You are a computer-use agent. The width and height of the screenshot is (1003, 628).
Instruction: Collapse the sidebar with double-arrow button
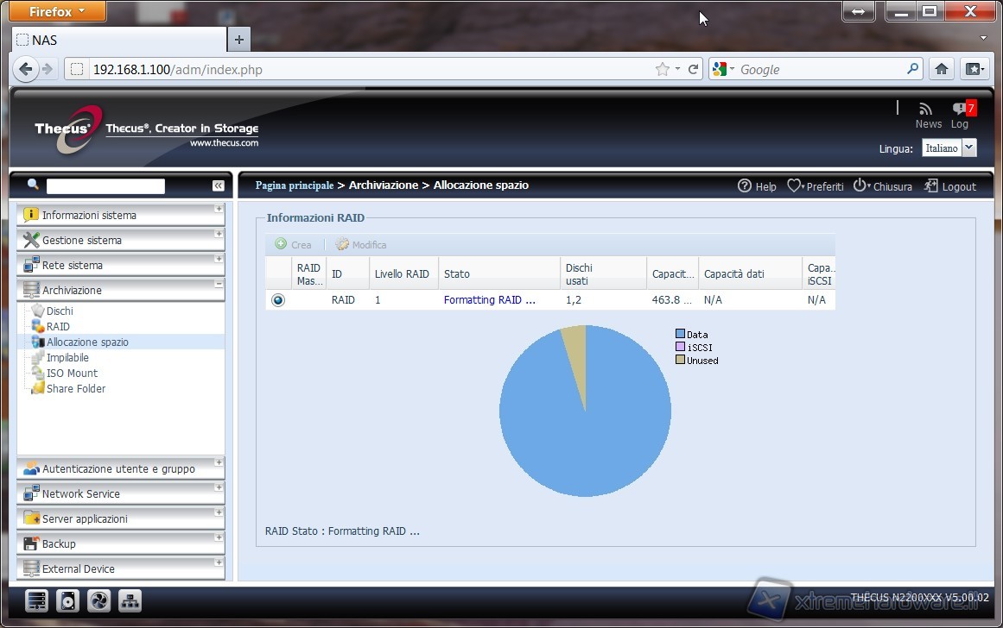[x=218, y=185]
